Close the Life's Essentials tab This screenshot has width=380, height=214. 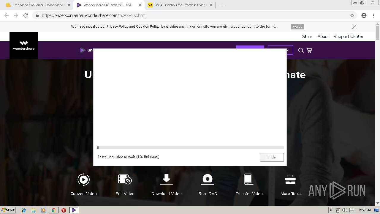[211, 5]
